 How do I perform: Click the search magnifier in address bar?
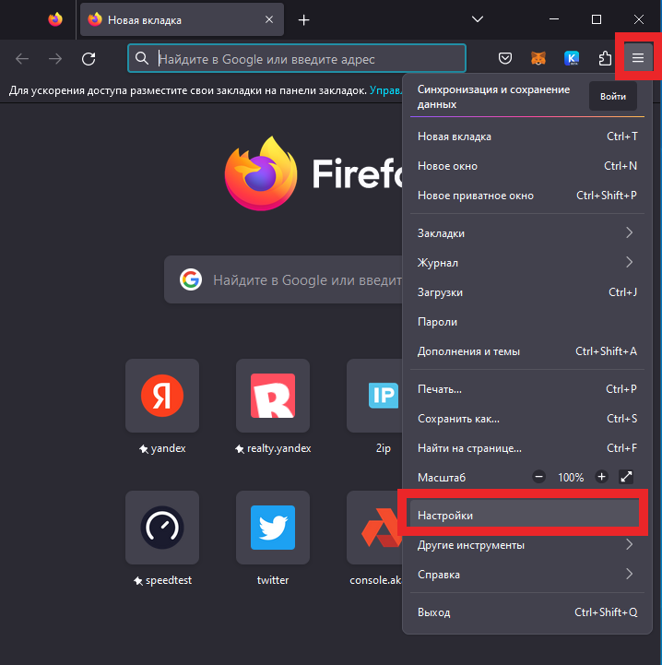tap(142, 58)
